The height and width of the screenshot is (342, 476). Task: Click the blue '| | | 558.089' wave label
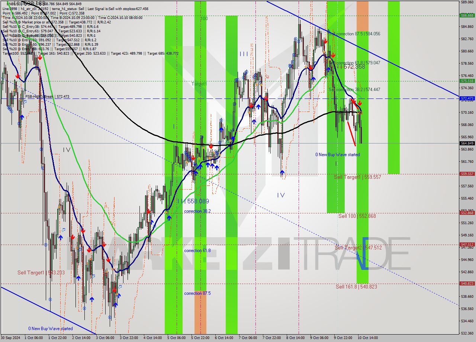coord(193,201)
